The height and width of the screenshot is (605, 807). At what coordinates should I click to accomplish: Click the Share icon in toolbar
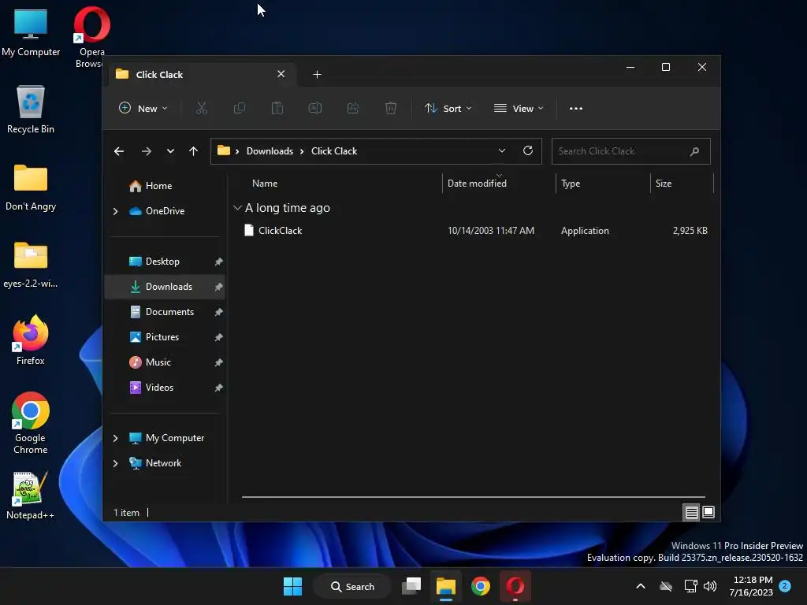(353, 108)
